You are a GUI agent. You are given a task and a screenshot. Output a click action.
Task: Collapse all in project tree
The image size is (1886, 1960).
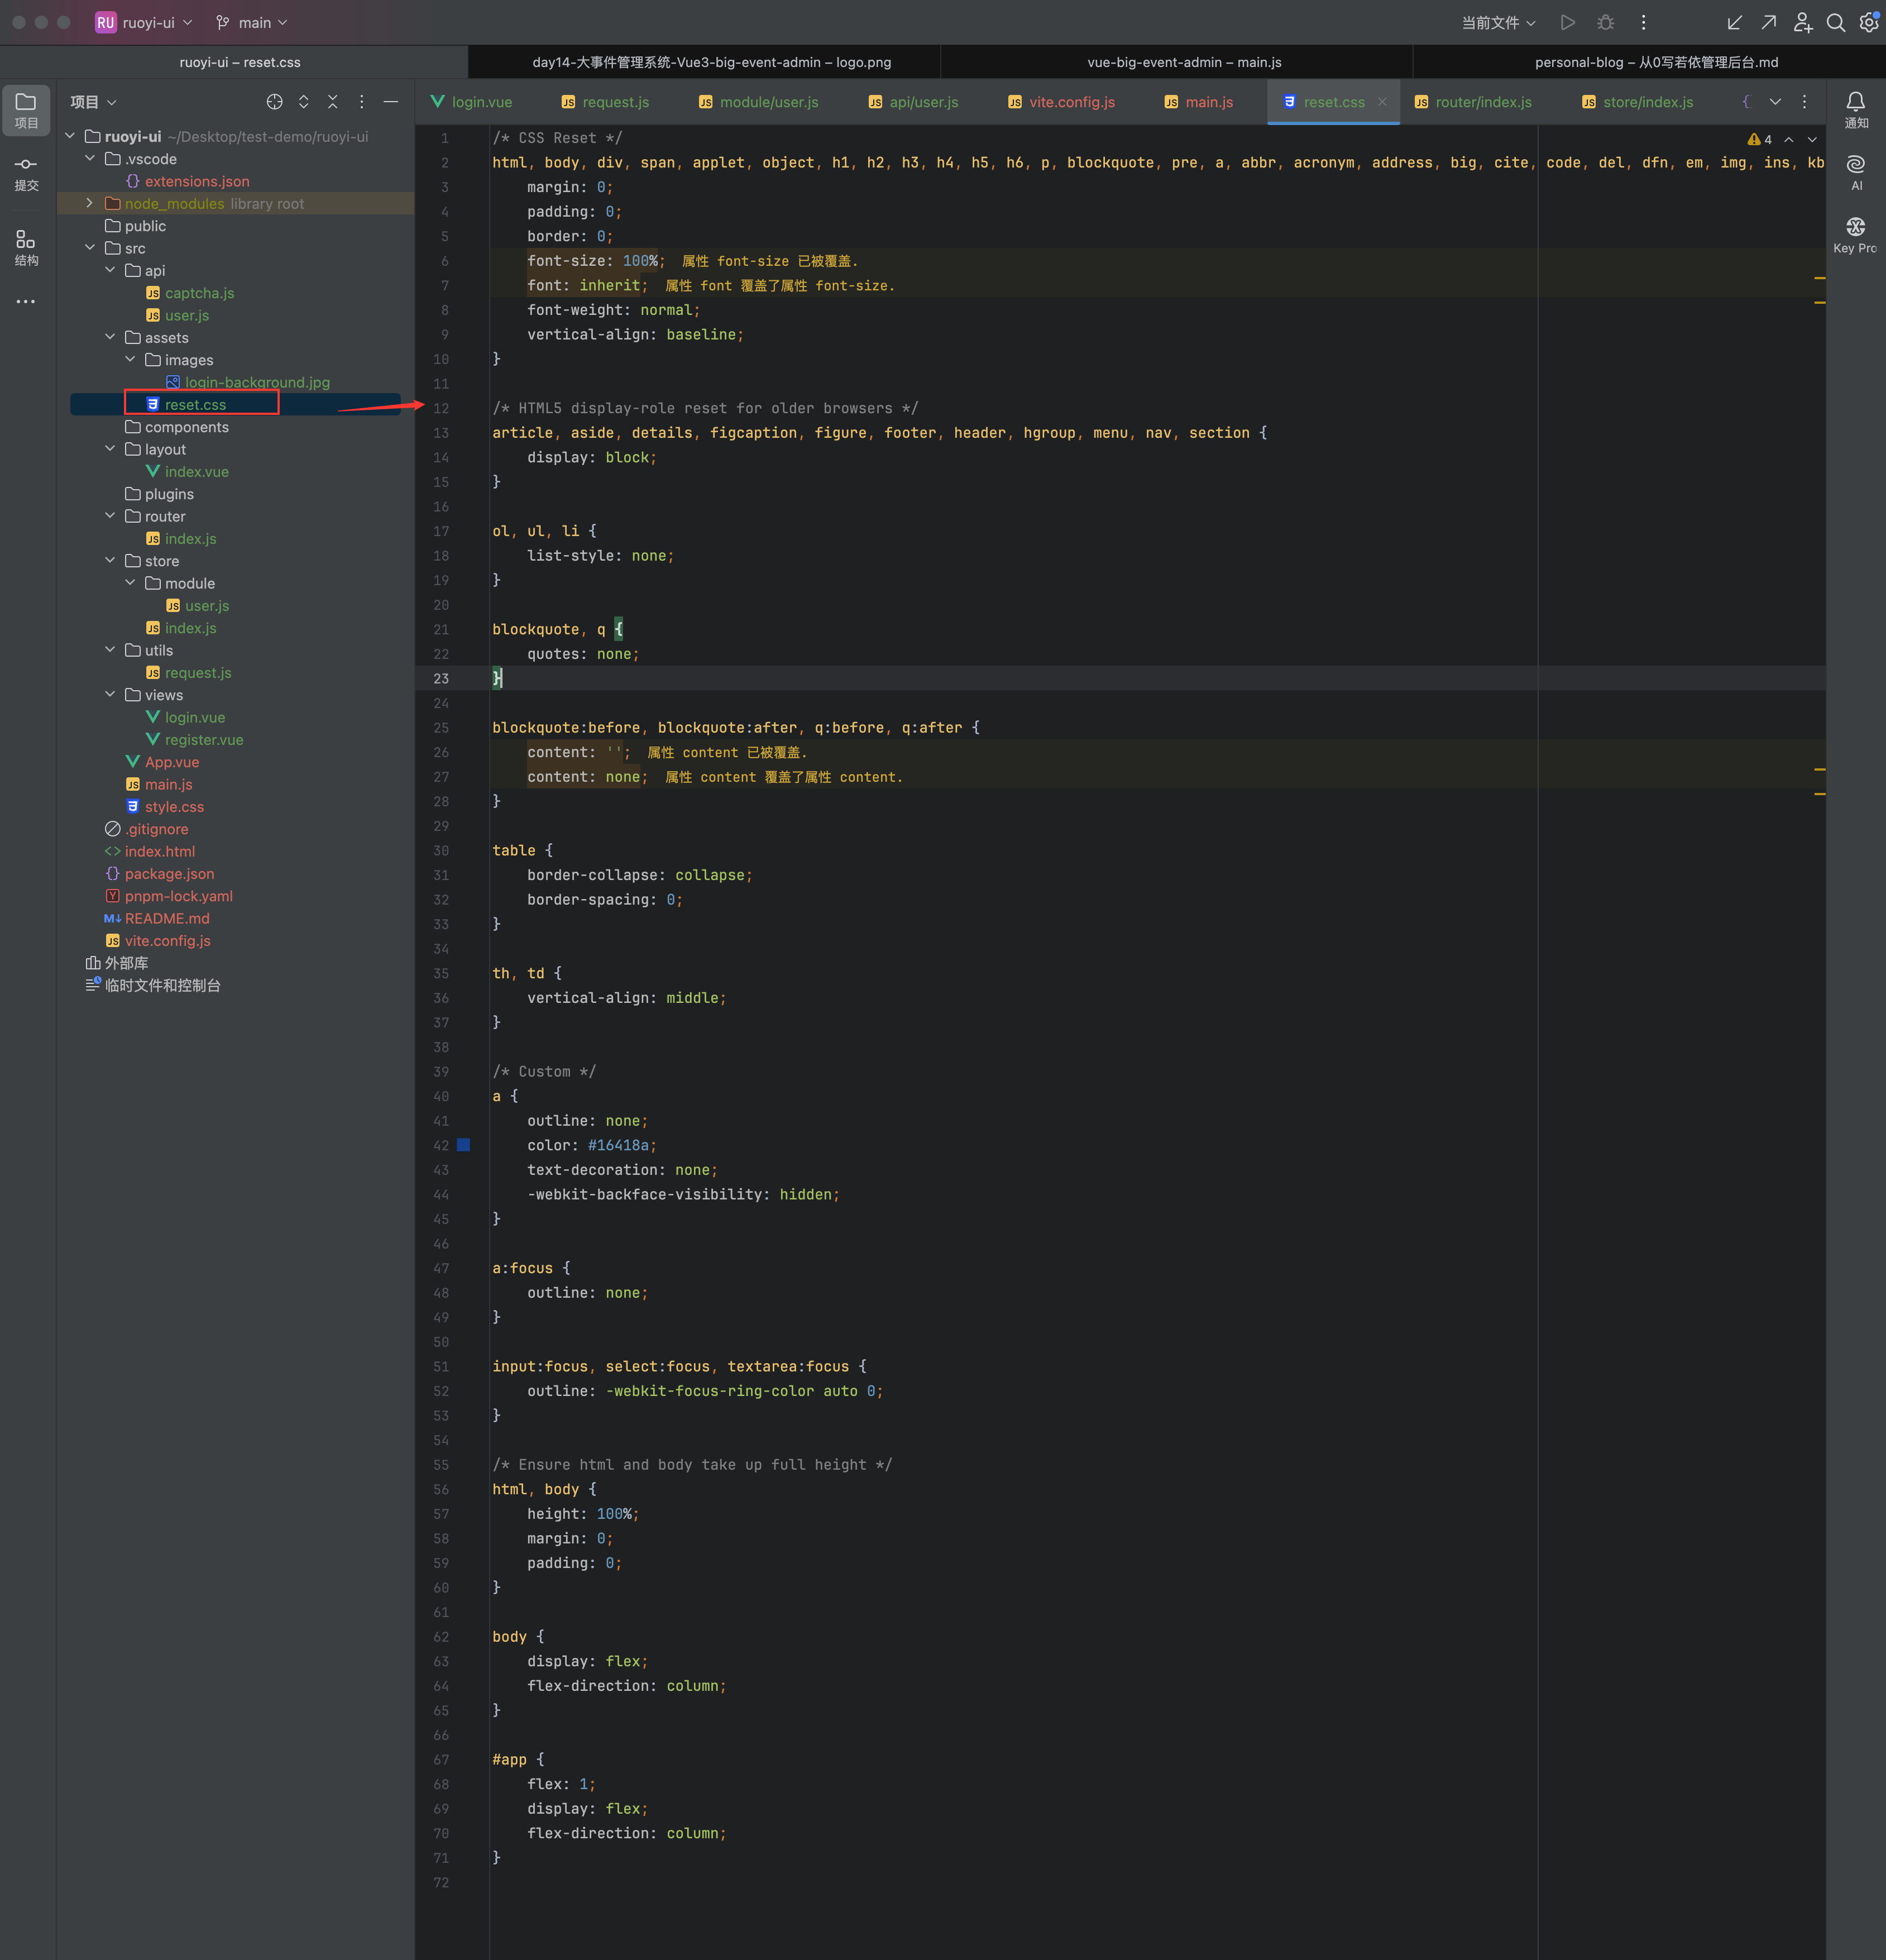[x=333, y=102]
